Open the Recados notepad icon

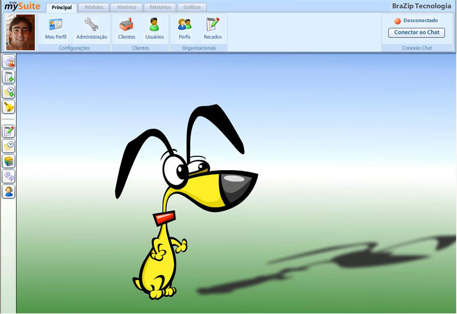[213, 25]
